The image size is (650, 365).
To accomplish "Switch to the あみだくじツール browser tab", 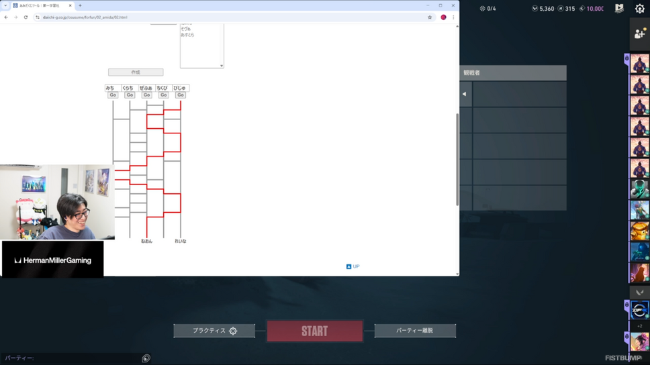I will (42, 5).
